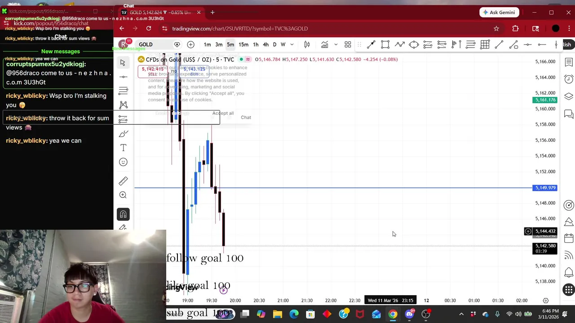This screenshot has height=323, width=575.
Task: Click the plus button on price crosshair label
Action: (528, 231)
